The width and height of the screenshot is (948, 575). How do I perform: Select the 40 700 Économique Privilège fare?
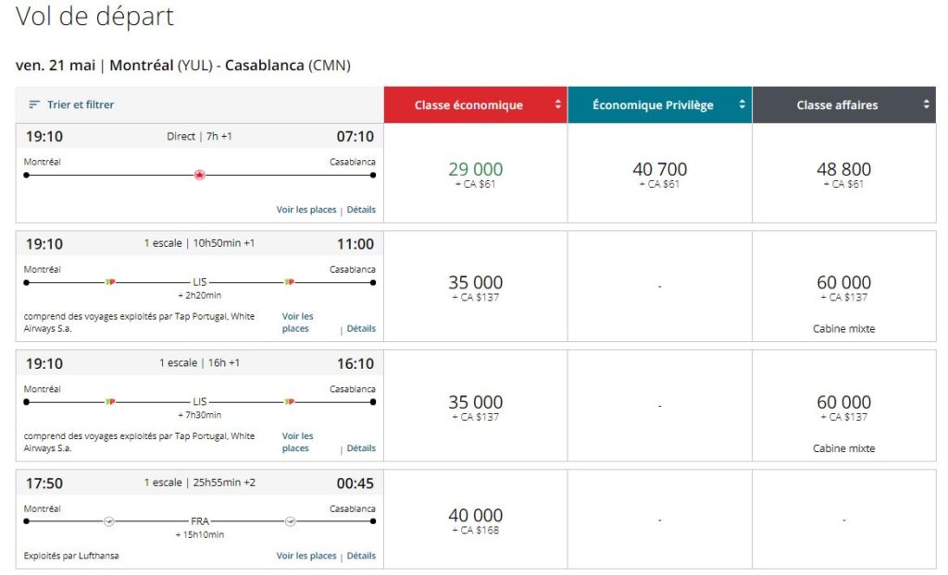click(x=659, y=173)
